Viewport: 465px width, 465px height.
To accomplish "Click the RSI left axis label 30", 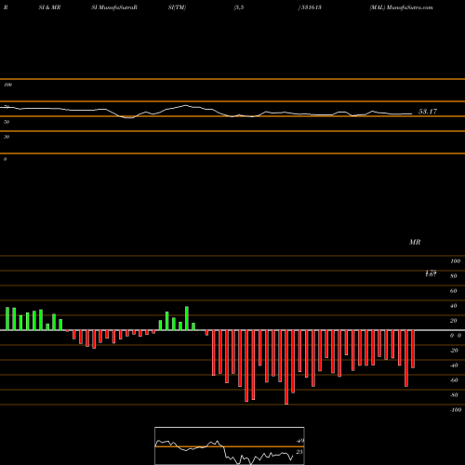I will tap(7, 137).
